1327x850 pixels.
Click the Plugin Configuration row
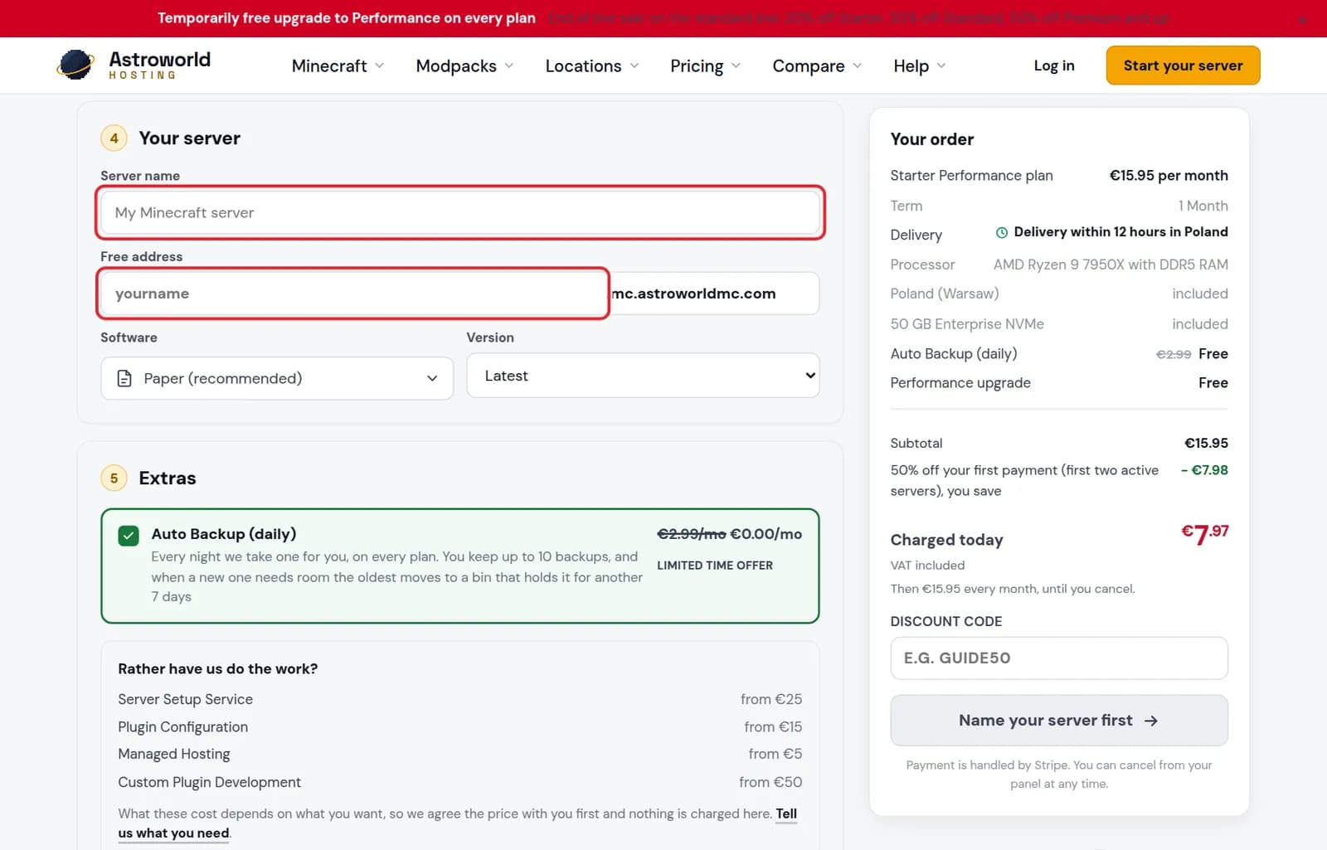[459, 726]
